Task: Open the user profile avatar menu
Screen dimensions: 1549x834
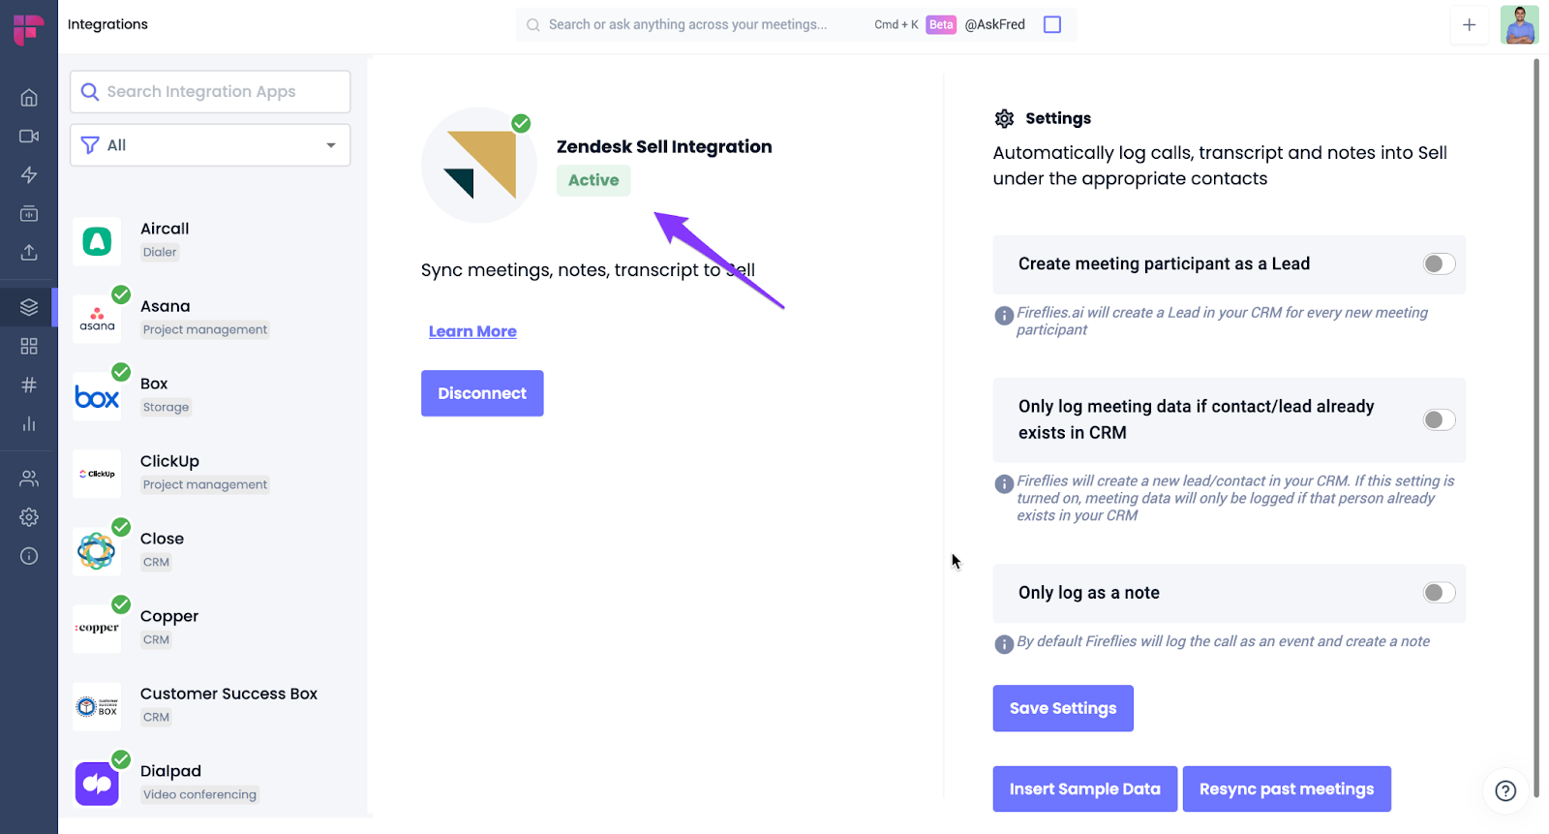Action: point(1519,25)
